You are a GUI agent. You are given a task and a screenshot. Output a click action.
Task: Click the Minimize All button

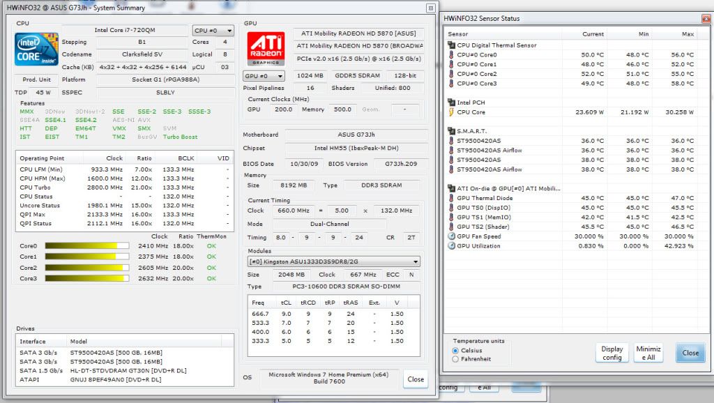648,353
